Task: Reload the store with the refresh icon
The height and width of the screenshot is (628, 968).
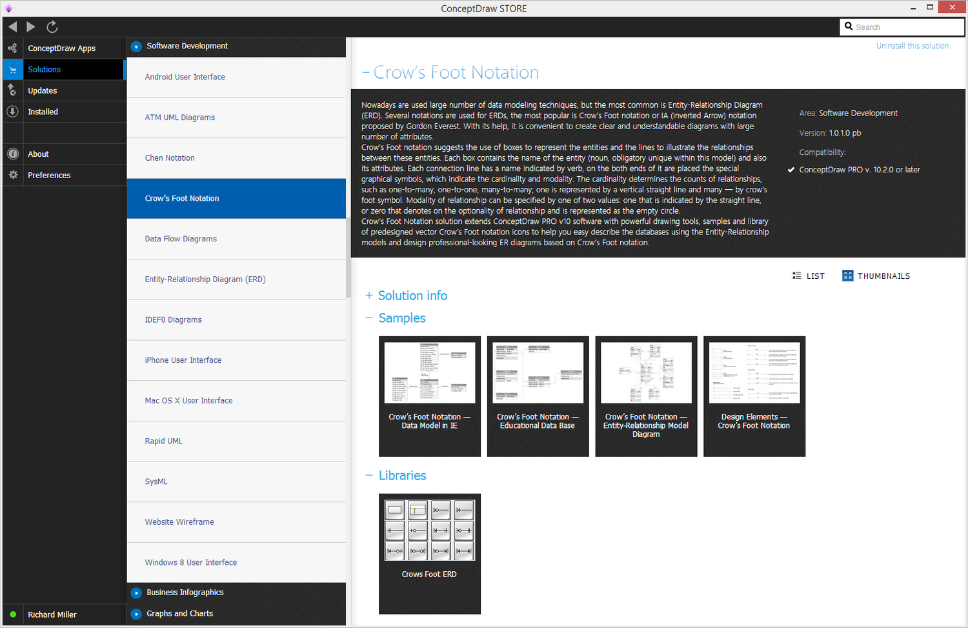Action: (52, 26)
